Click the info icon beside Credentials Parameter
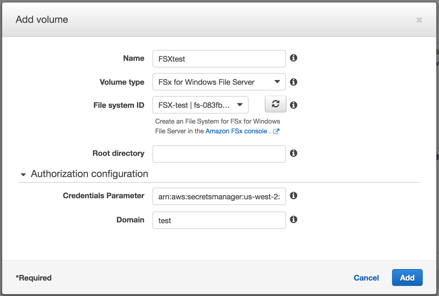The height and width of the screenshot is (296, 439). pos(293,196)
